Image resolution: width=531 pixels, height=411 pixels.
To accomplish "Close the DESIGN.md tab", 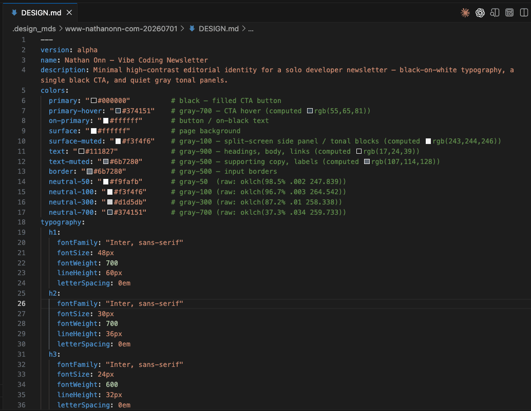I will point(69,12).
